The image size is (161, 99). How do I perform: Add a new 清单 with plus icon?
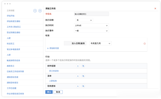(78, 76)
